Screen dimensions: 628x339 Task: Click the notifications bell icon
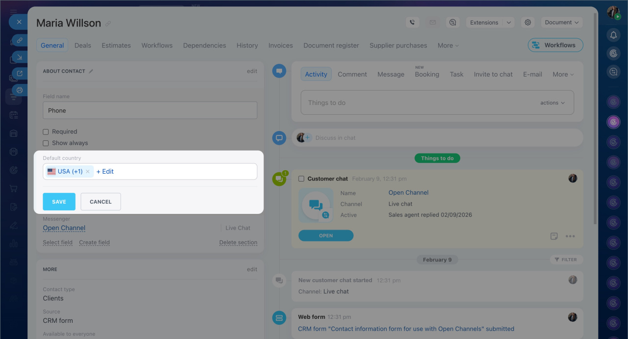(x=613, y=35)
